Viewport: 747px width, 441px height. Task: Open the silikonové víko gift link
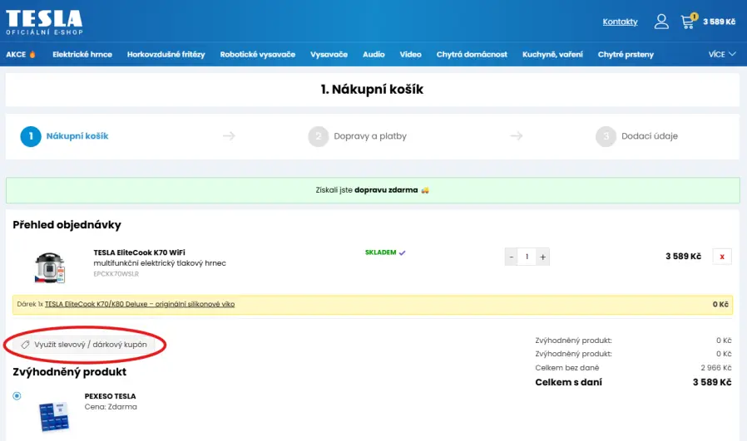pos(140,304)
